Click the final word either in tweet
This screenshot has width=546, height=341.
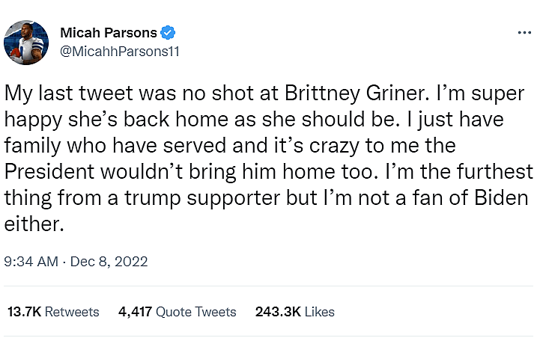tap(25, 222)
